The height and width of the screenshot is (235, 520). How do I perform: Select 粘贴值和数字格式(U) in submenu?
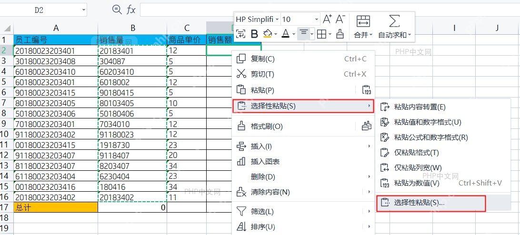click(x=443, y=122)
